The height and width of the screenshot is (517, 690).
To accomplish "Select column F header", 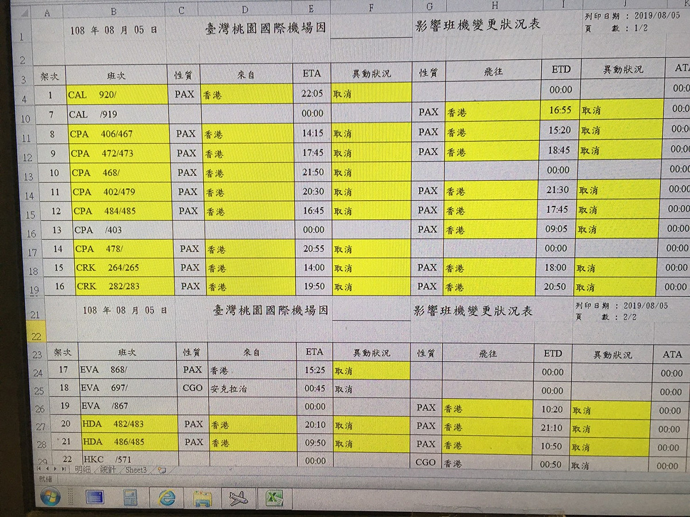I will coord(371,8).
